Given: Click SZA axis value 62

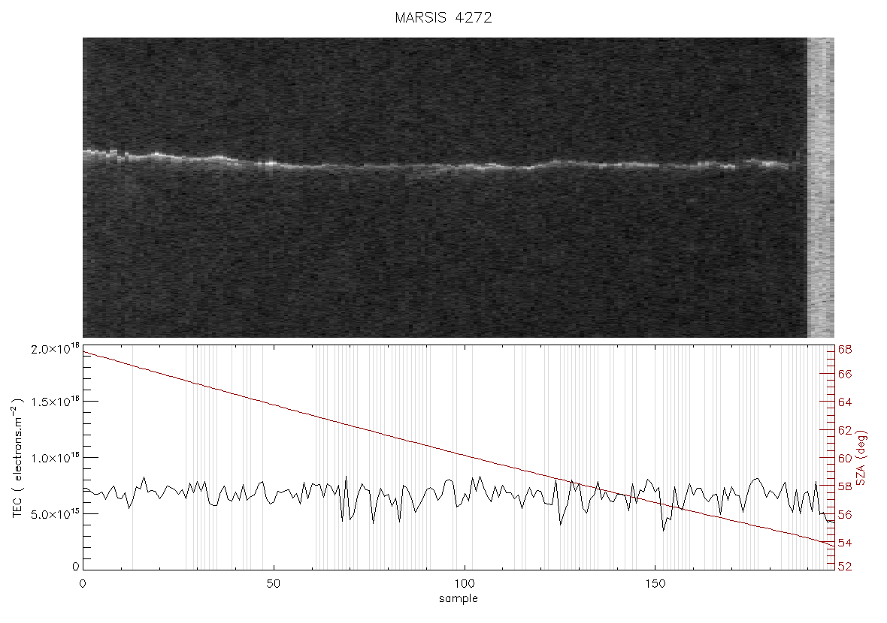Looking at the screenshot, I should tap(845, 430).
